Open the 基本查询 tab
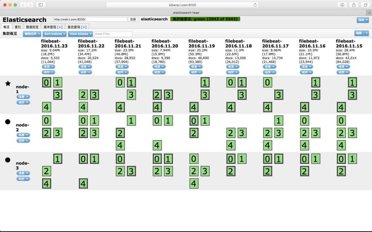Screen dimensions: 372x232 [x=53, y=27]
